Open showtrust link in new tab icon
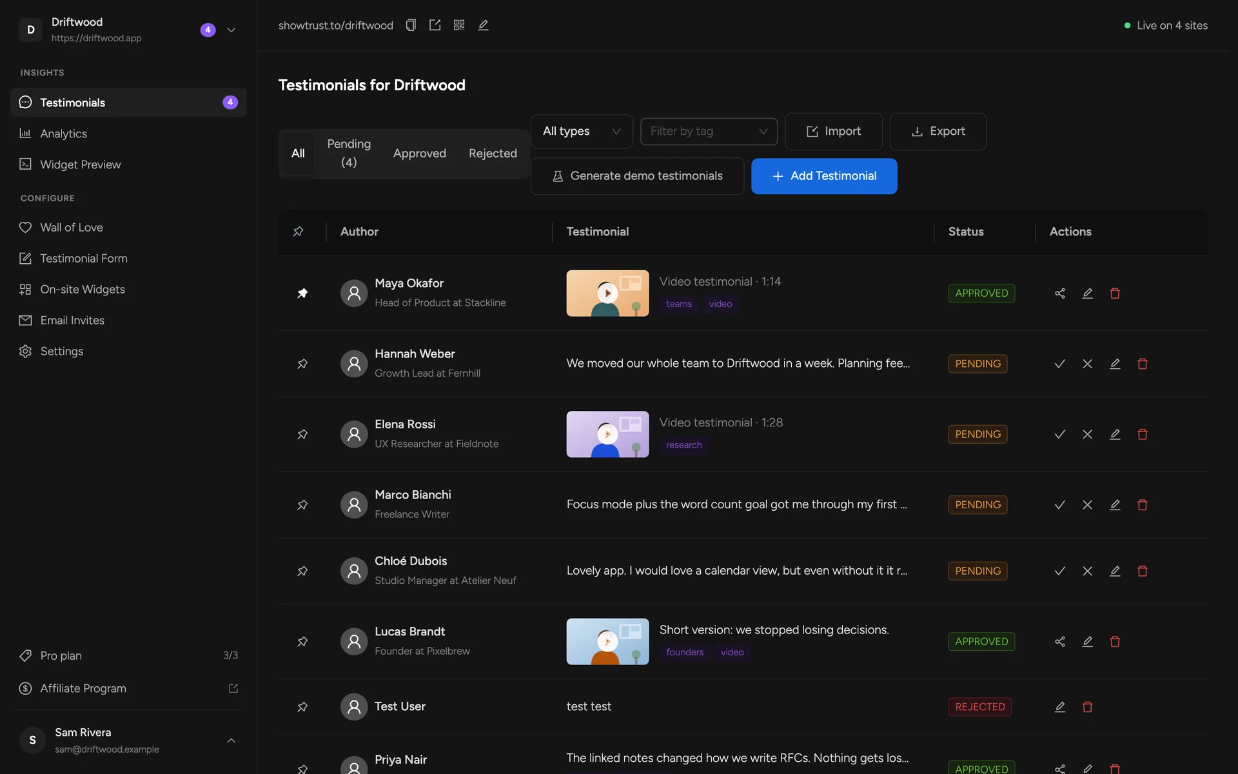Screen dimensions: 1238x774 point(435,25)
